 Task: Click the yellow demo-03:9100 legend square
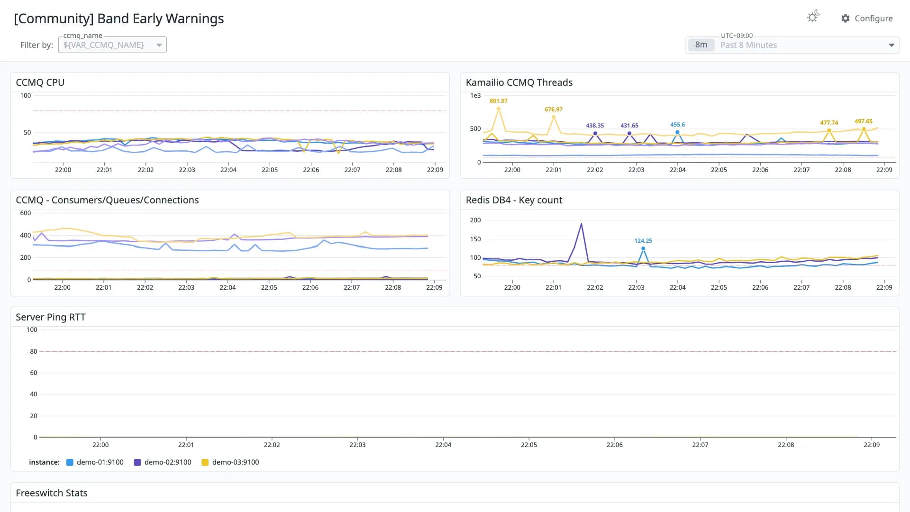[x=205, y=462]
